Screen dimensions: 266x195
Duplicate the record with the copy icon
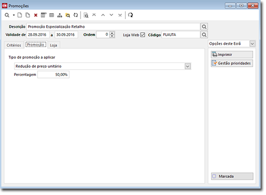[x=28, y=15]
